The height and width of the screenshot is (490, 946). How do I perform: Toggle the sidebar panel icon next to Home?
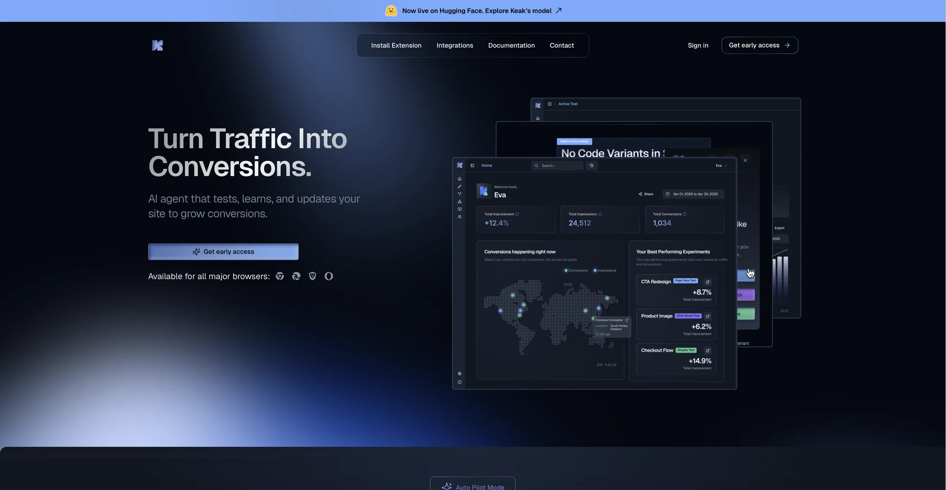click(x=473, y=165)
